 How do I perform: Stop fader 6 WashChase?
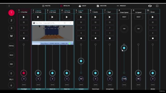click(95, 38)
